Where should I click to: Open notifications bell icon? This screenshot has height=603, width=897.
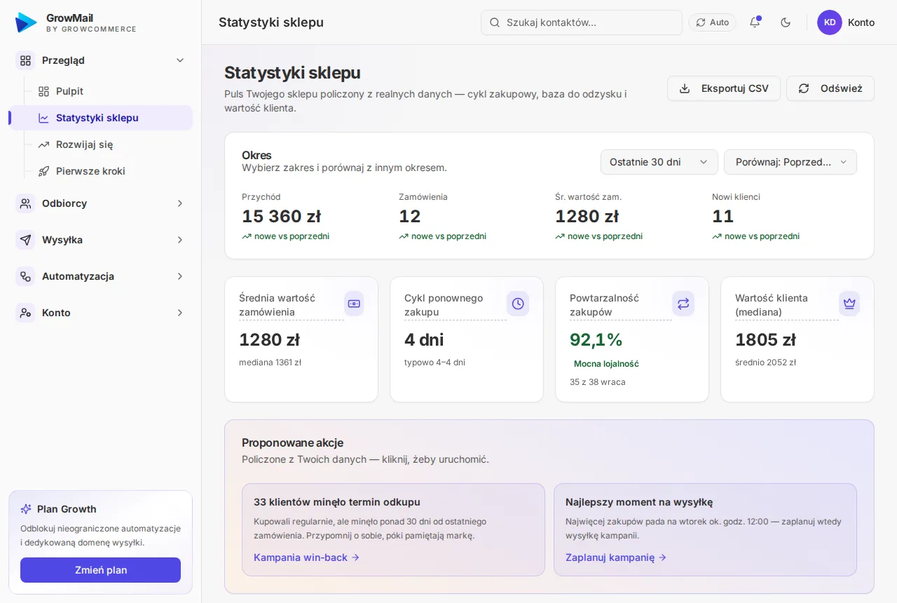[755, 22]
